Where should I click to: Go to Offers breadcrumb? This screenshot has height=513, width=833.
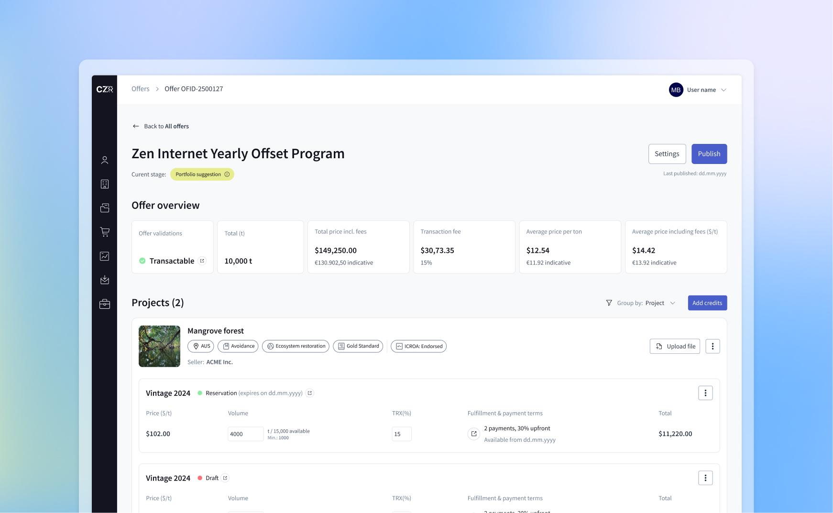[x=141, y=89]
